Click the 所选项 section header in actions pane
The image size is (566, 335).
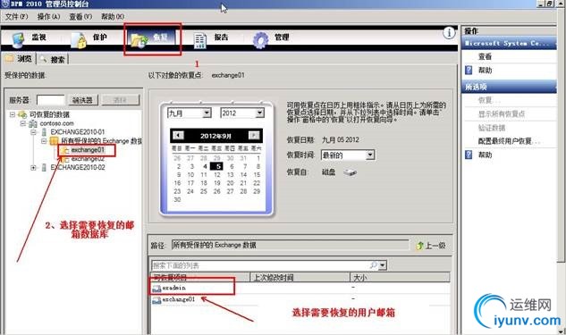click(x=509, y=87)
